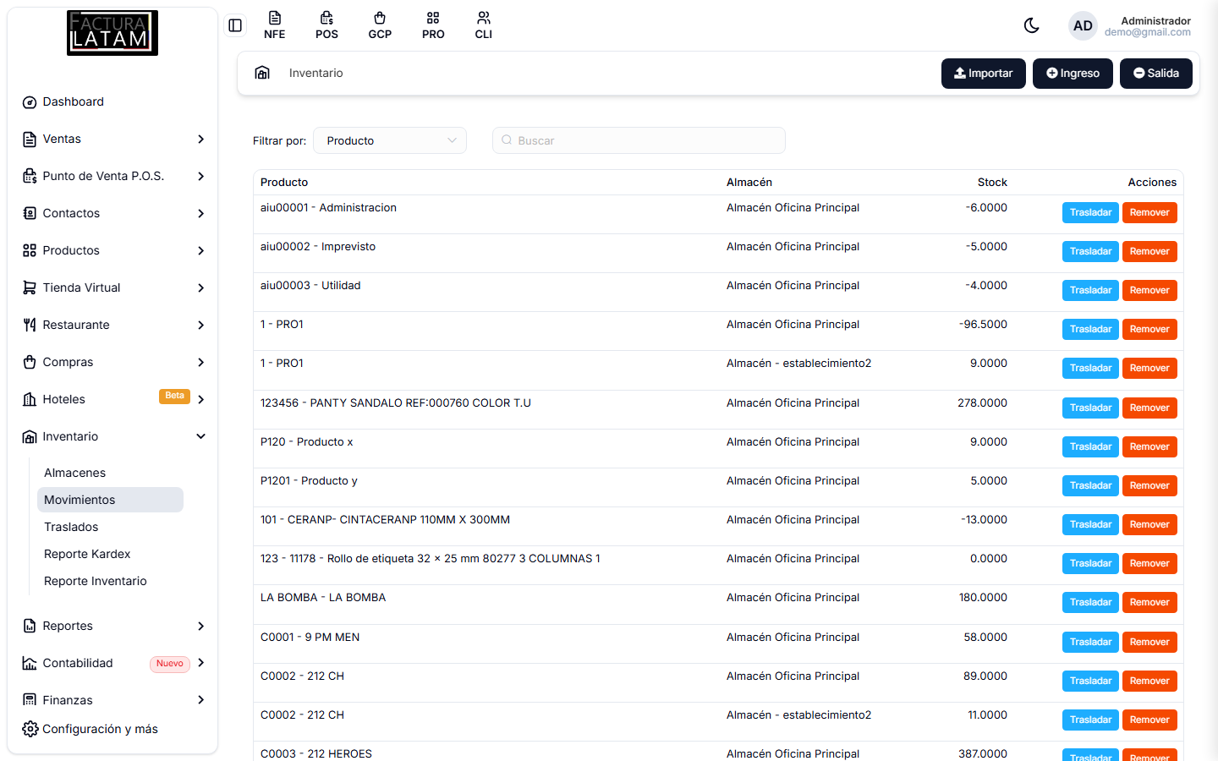Toggle dark mode with the moon icon
This screenshot has height=761, width=1218.
pos(1031,25)
